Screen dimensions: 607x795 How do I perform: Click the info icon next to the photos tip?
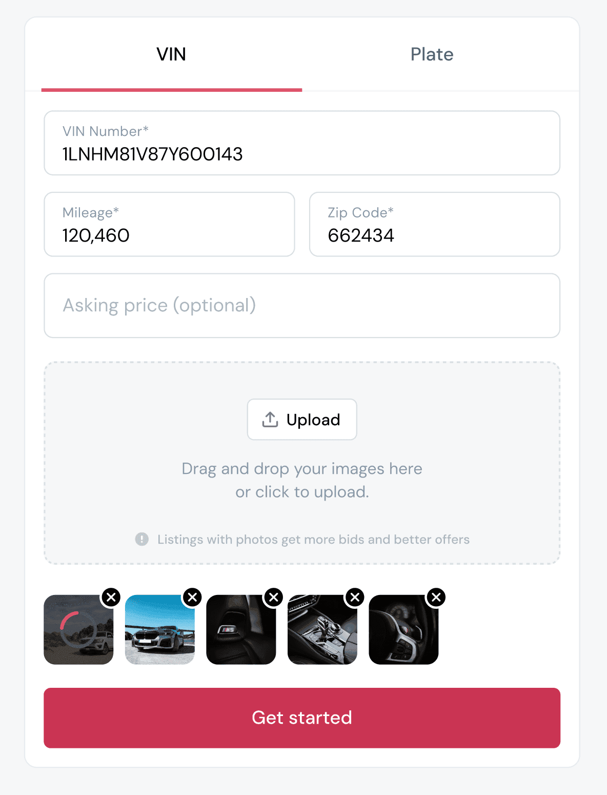tap(141, 539)
